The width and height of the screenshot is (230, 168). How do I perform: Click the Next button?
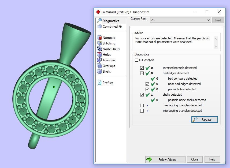point(218,20)
